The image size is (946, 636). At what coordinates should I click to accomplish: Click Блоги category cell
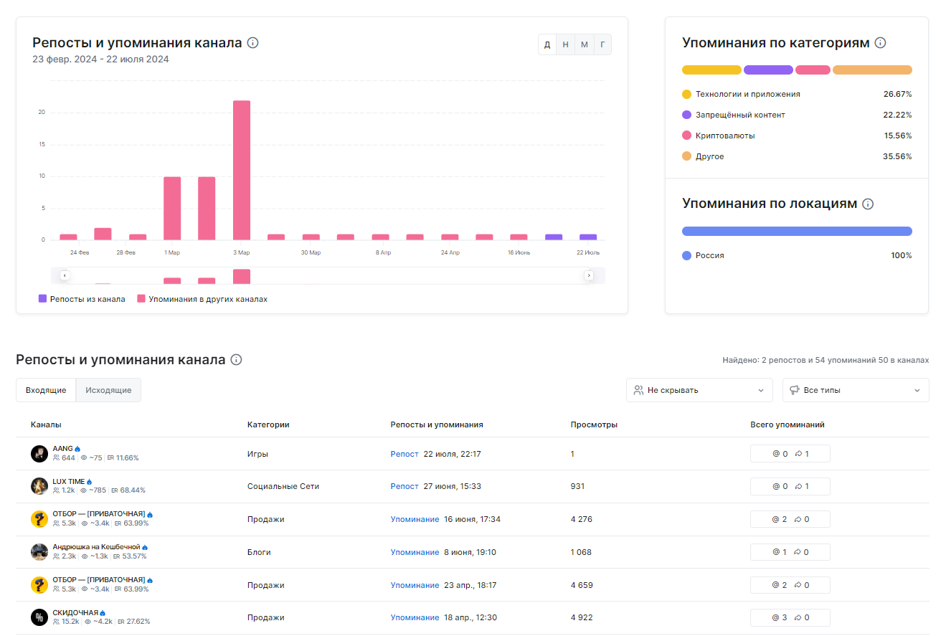coord(259,552)
